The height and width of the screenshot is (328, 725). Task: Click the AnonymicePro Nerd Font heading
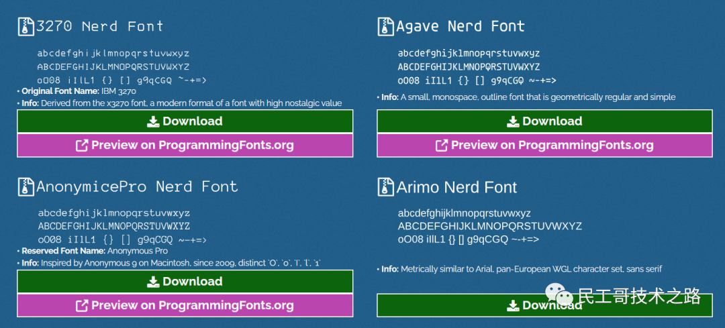coord(137,186)
